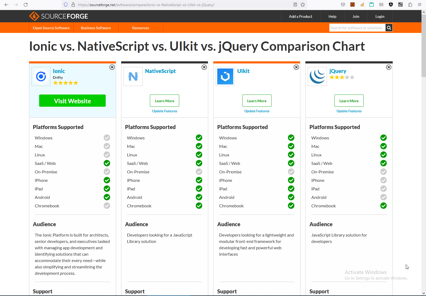Viewport: 426px width, 296px height.
Task: Click Update Features under NativeScript
Action: [x=165, y=111]
